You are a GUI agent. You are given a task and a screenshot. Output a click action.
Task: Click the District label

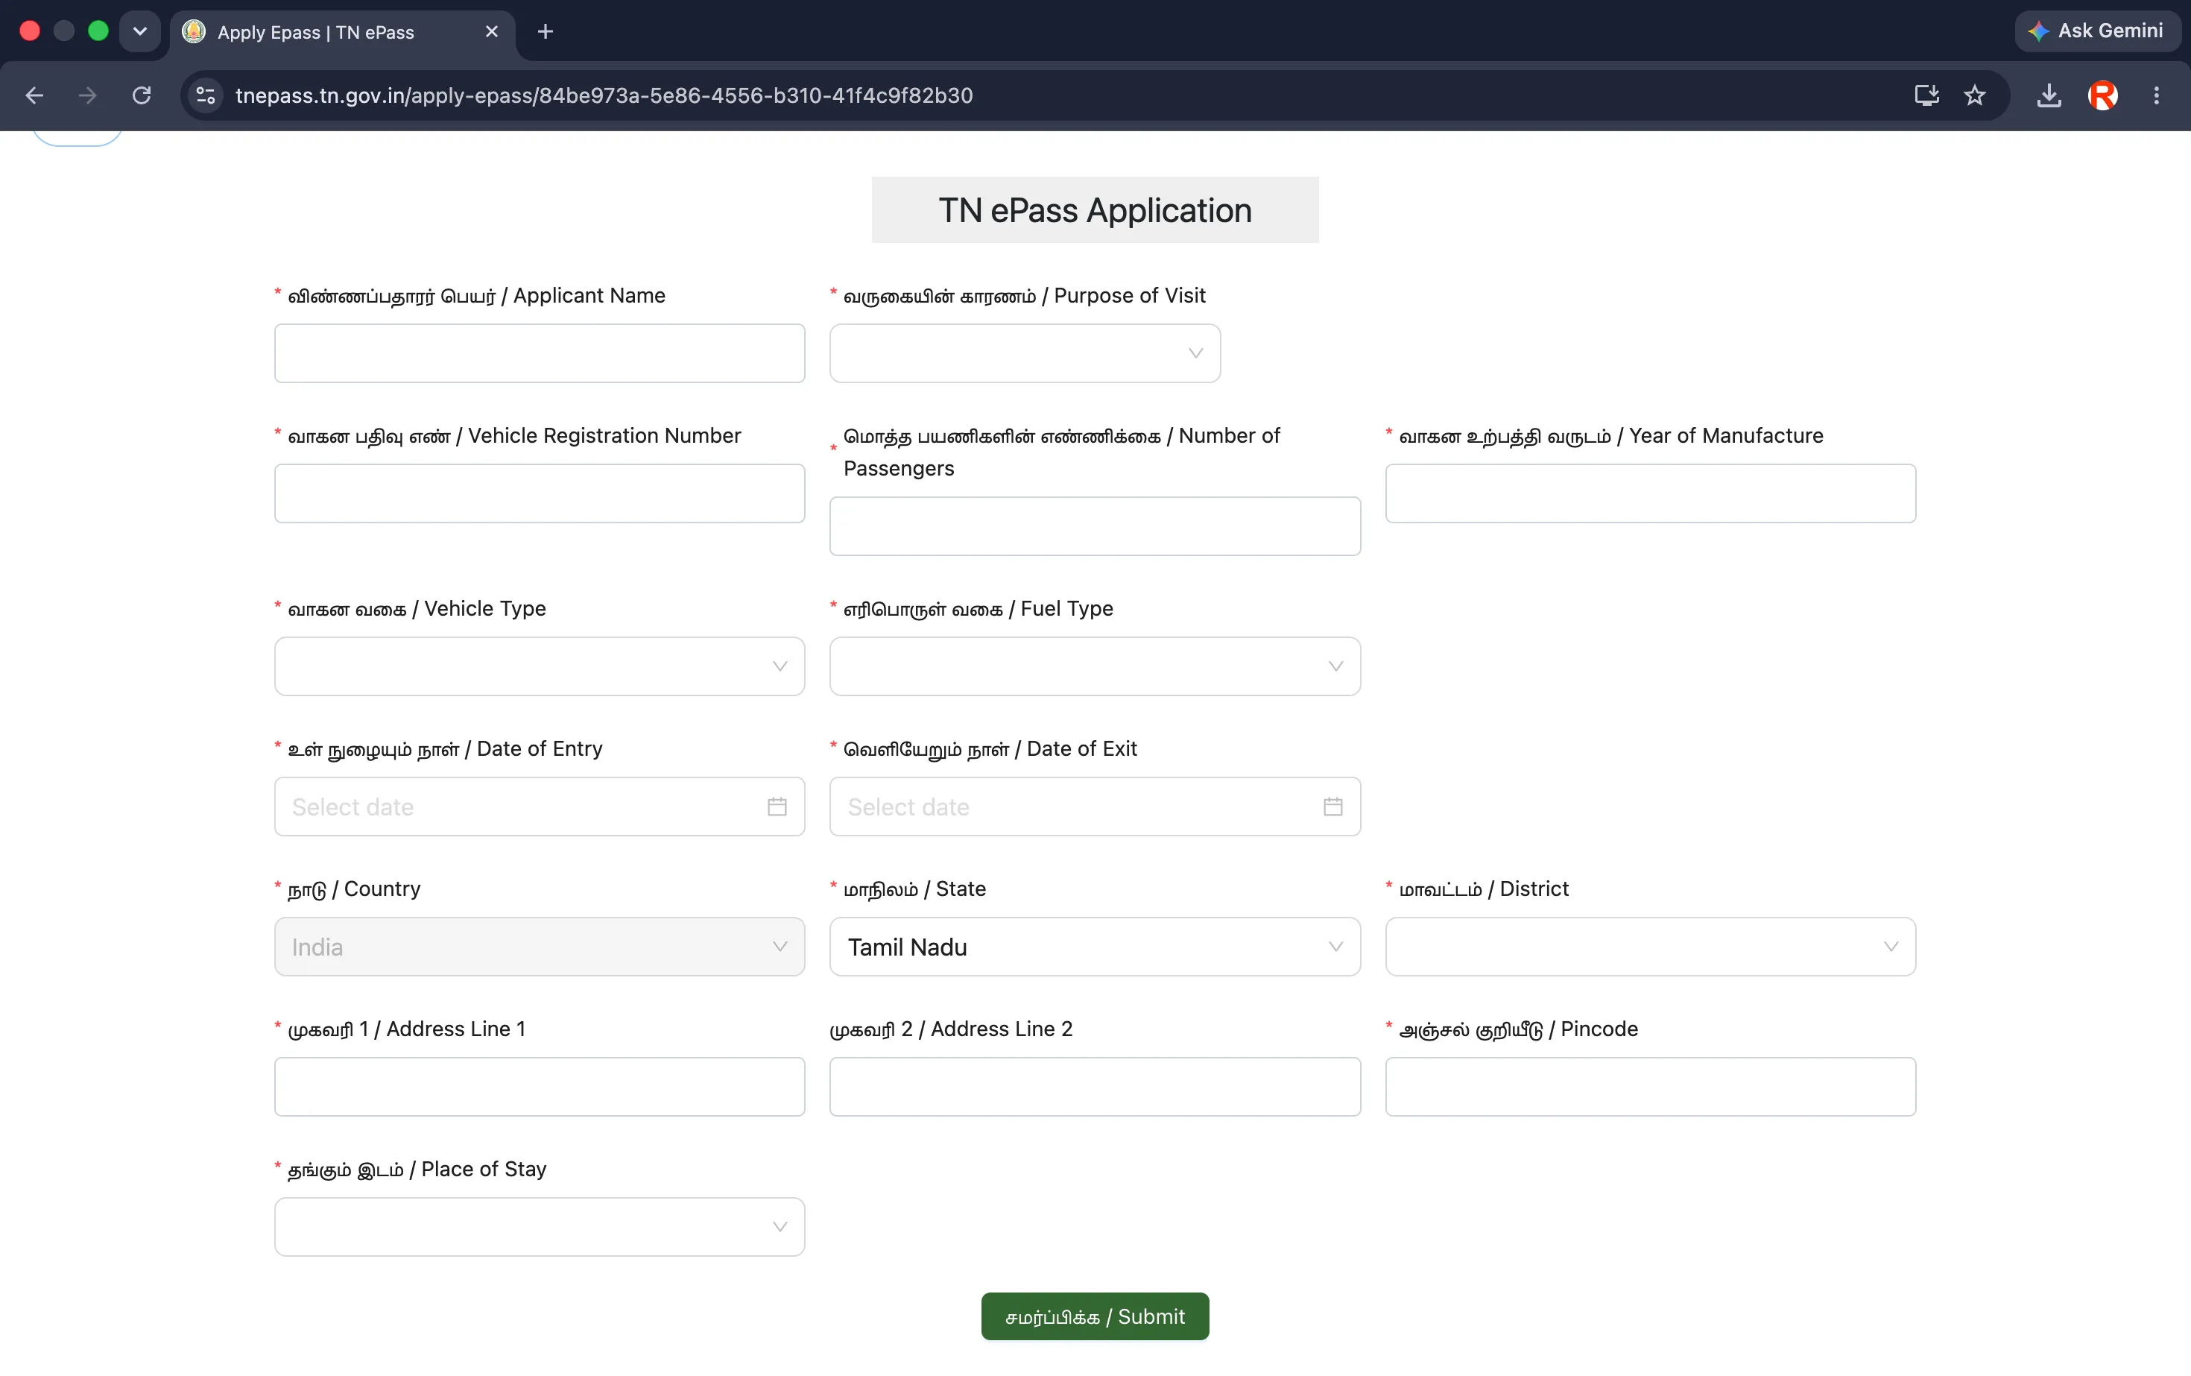pos(1484,889)
